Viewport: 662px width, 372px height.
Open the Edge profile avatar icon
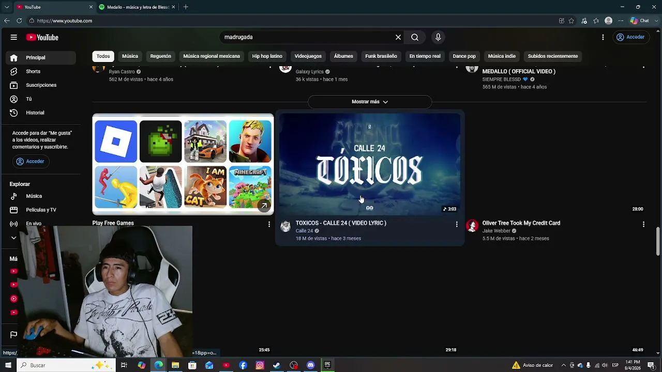click(609, 21)
